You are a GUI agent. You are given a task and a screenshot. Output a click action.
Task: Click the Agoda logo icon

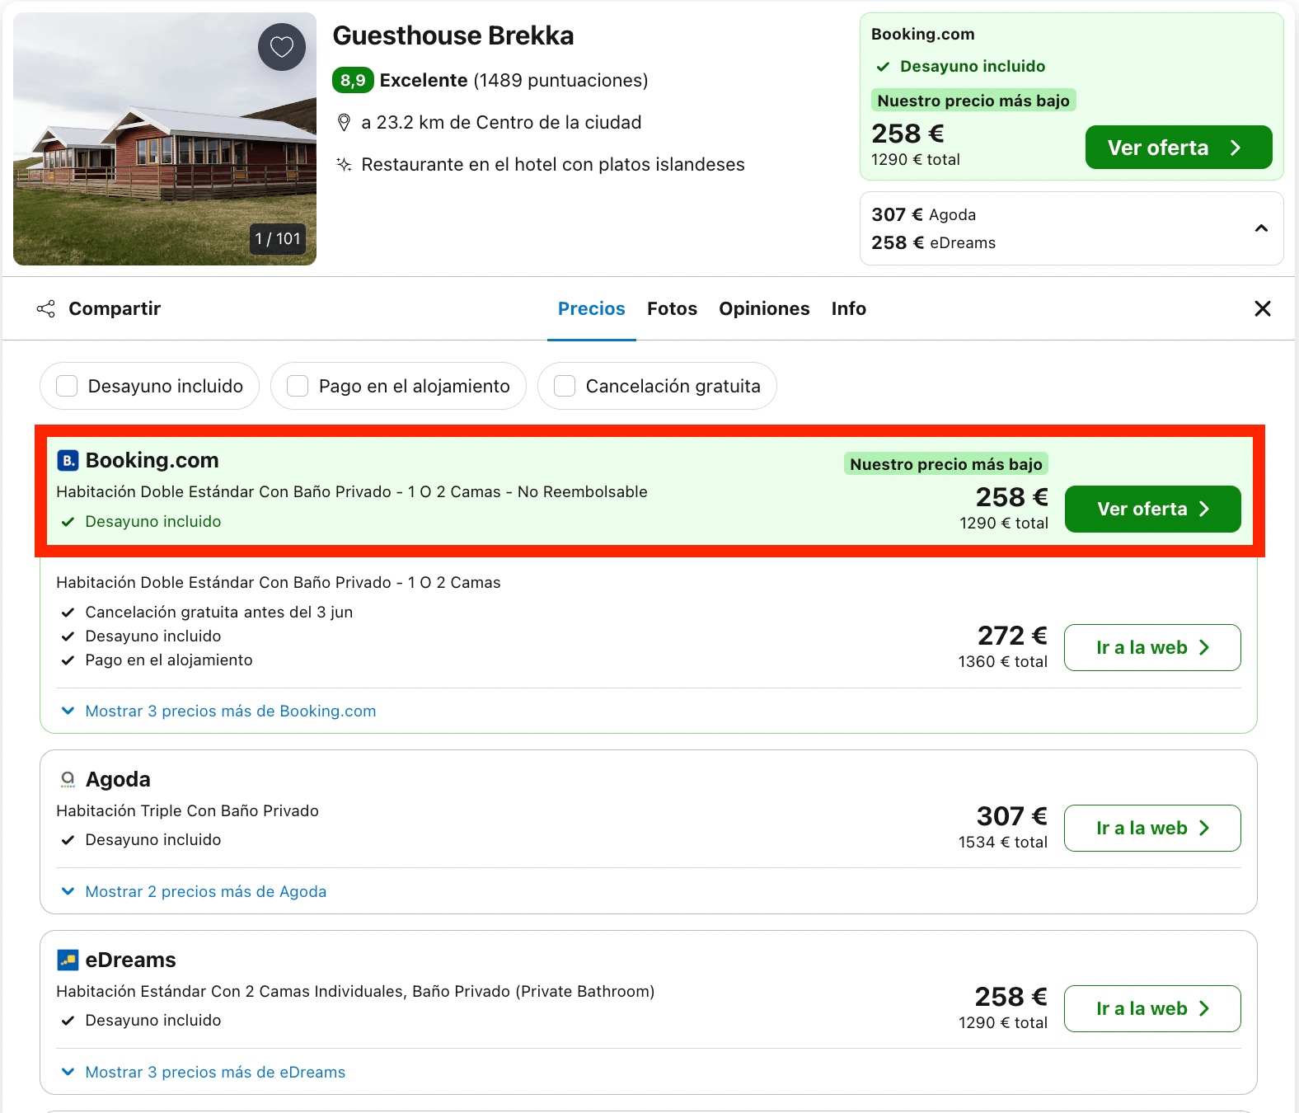click(68, 779)
